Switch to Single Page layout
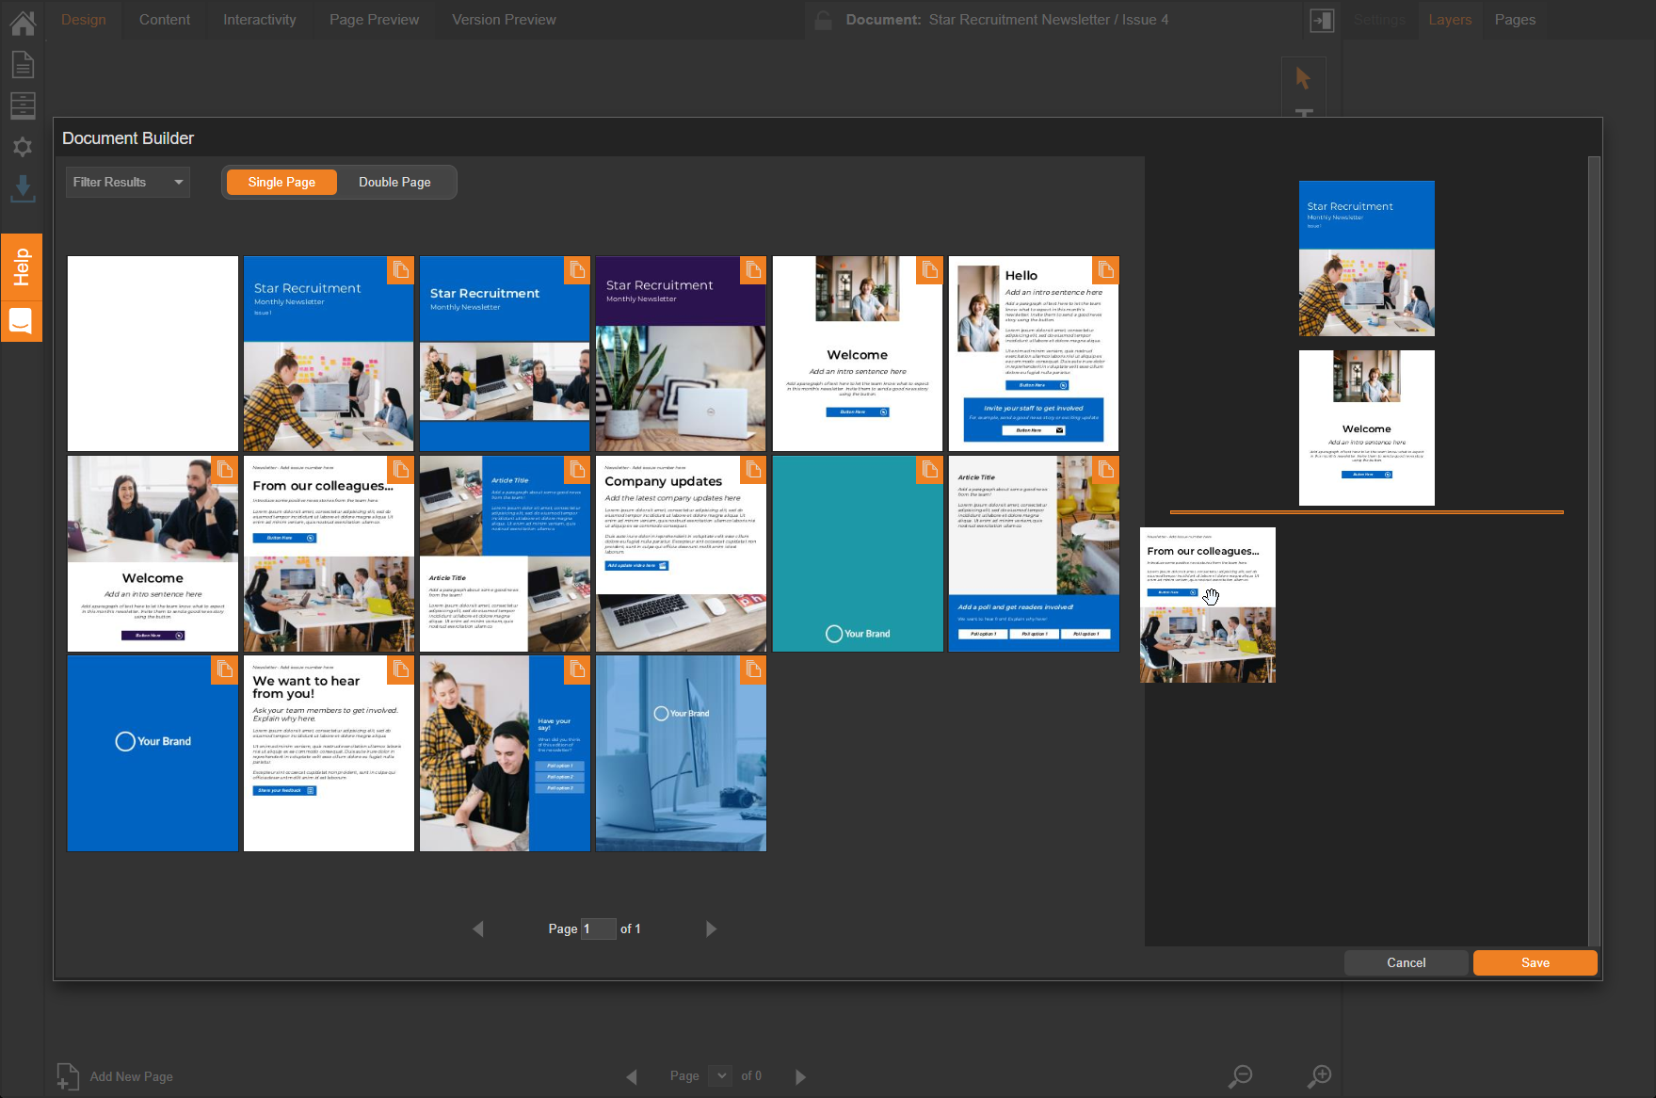The height and width of the screenshot is (1098, 1656). pyautogui.click(x=281, y=182)
